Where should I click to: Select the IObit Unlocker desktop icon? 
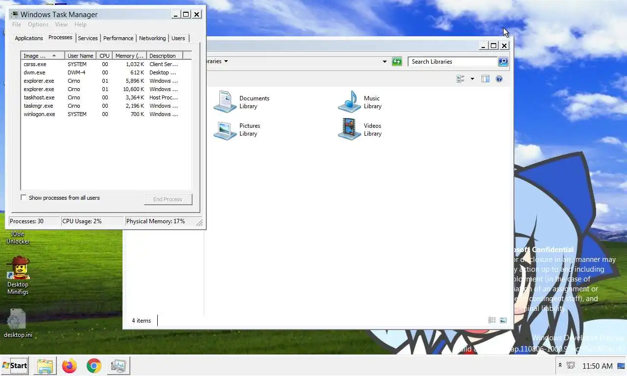pyautogui.click(x=18, y=237)
